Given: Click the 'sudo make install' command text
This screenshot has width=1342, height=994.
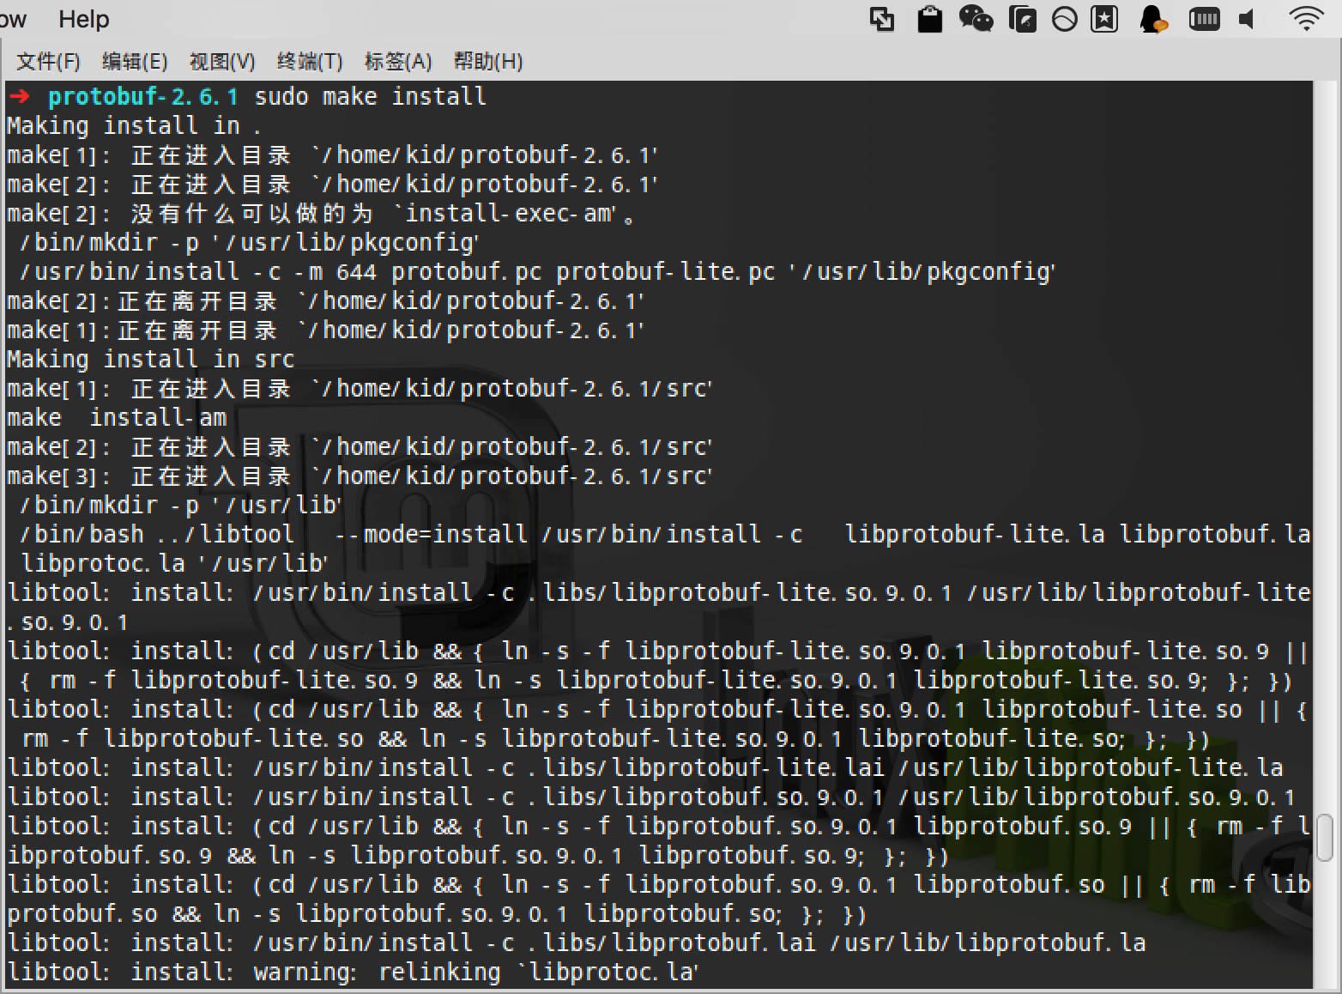Looking at the screenshot, I should coord(370,96).
